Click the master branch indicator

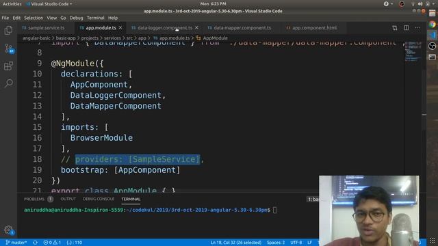coord(16,243)
